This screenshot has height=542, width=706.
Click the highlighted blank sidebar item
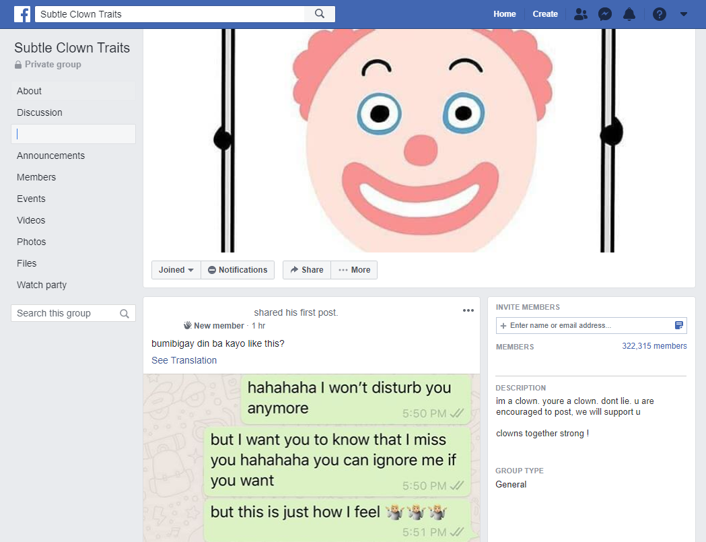tap(73, 134)
